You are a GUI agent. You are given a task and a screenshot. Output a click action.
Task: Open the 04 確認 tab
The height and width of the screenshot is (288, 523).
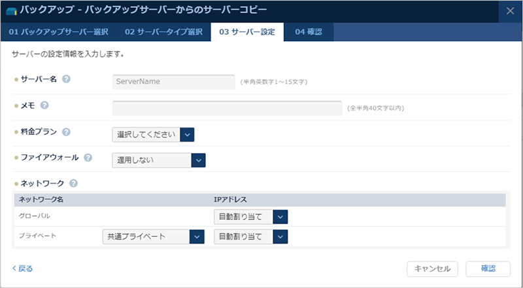click(309, 31)
